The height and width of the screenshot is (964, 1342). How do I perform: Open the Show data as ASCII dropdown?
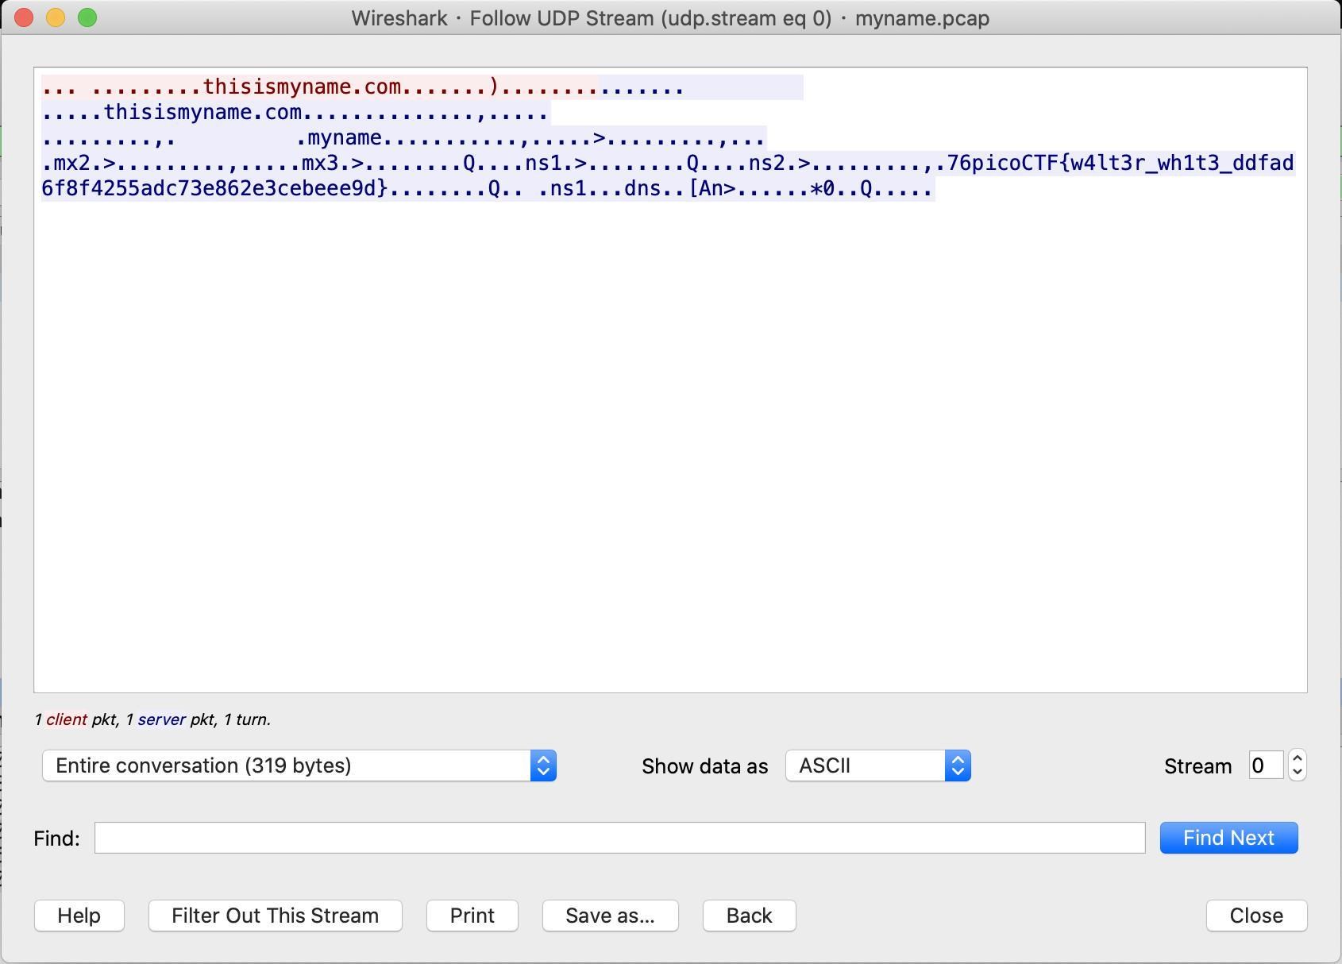tap(877, 765)
